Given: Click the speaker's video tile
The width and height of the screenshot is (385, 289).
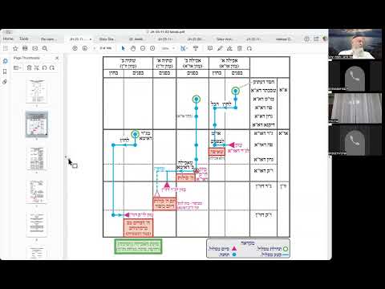Looking at the screenshot, I should tap(355, 44).
